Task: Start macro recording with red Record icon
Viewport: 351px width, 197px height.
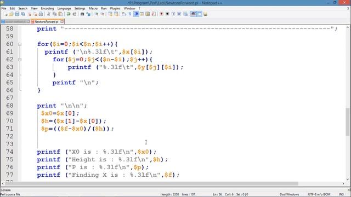Action: tap(161, 14)
